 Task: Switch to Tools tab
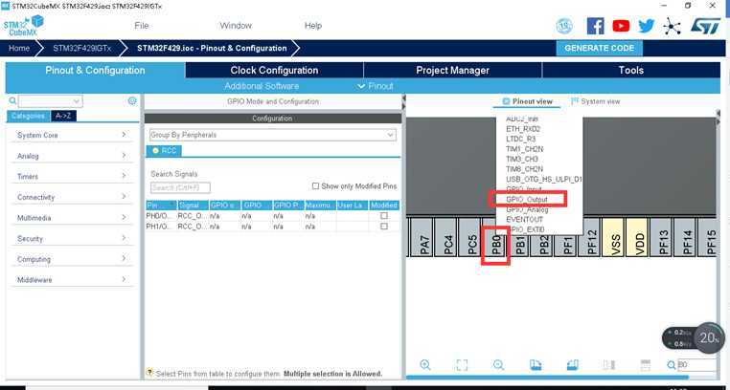click(630, 70)
